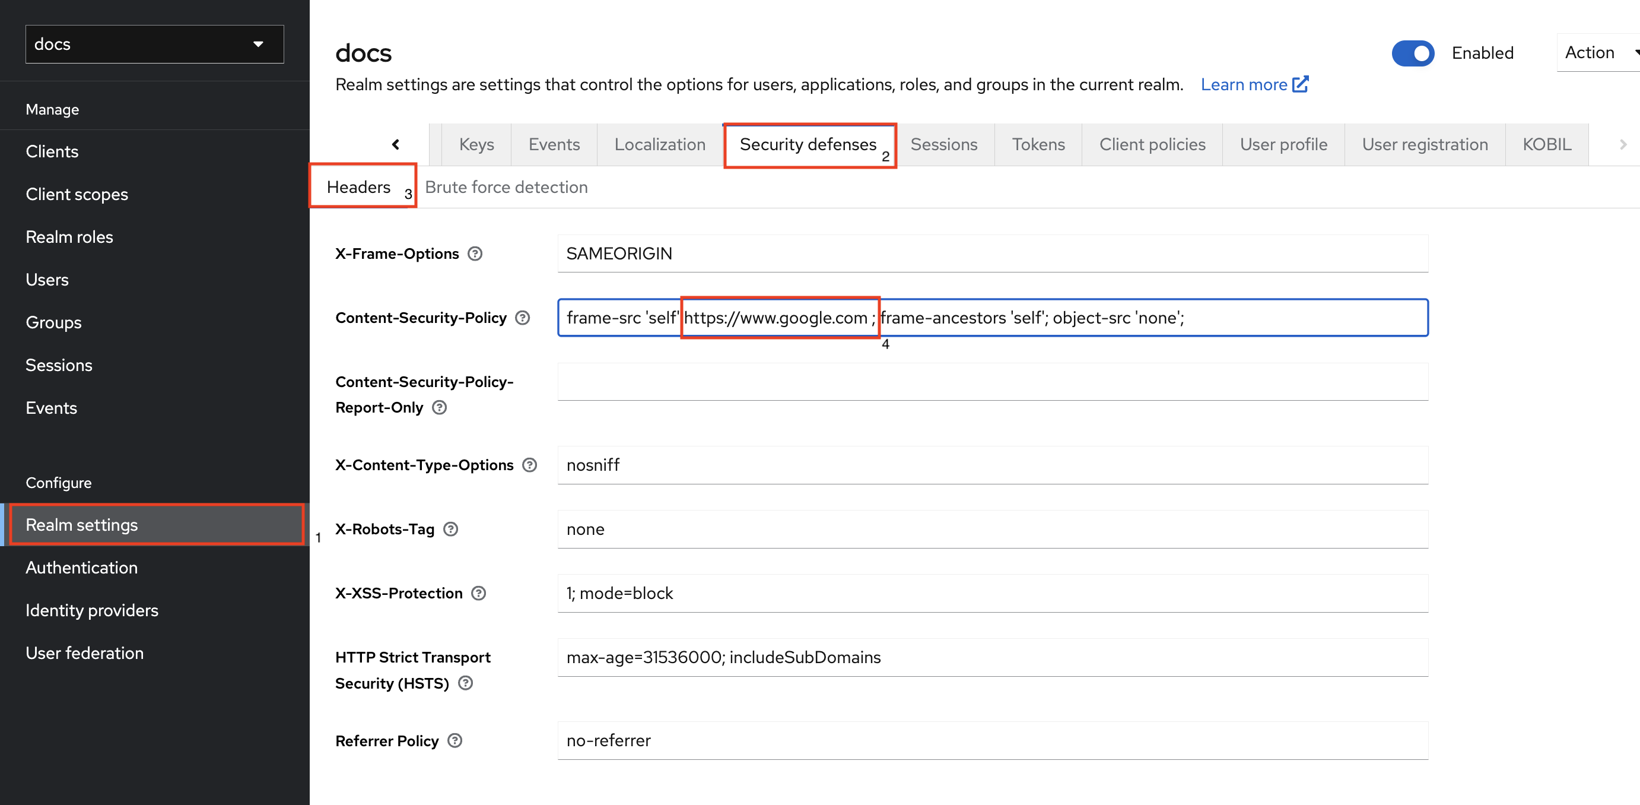Viewport: 1640px width, 805px height.
Task: Click external link icon beside Learn more
Action: (1301, 84)
